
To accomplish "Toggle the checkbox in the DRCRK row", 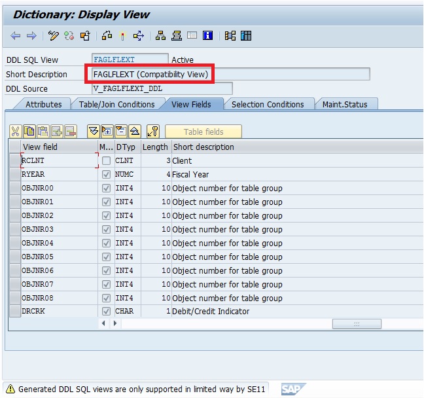I will [x=106, y=312].
